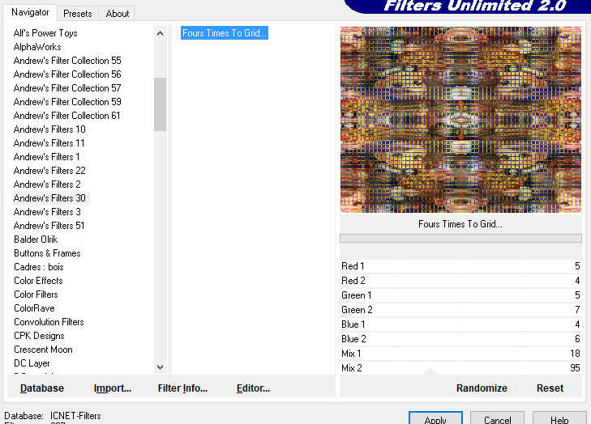
Task: Choose Andrew's Filter Collection 57
Action: [67, 88]
